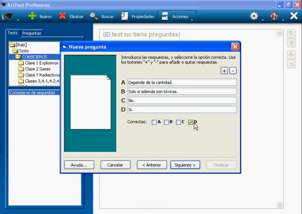Click the Buscar toolbar label

tap(108, 17)
